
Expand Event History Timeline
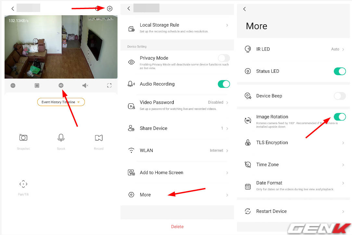pos(61,102)
